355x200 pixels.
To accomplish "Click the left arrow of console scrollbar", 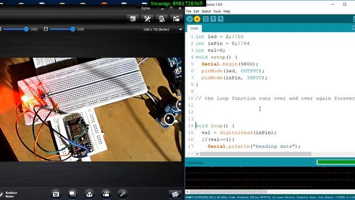I will [x=187, y=192].
